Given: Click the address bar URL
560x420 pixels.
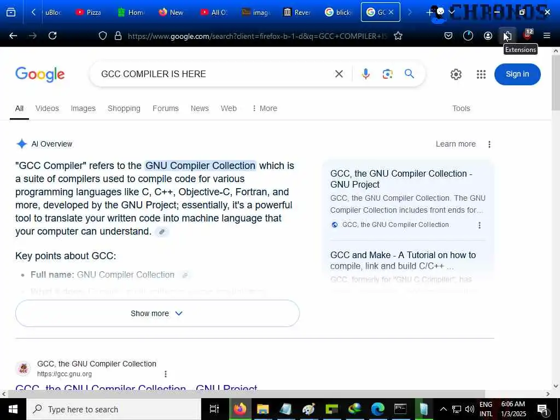Looking at the screenshot, I should click(x=257, y=36).
